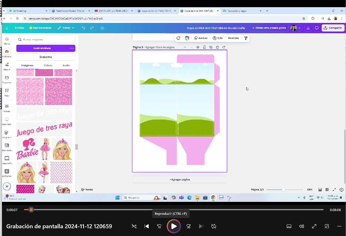Click the cloud save status icon

[x=102, y=28]
